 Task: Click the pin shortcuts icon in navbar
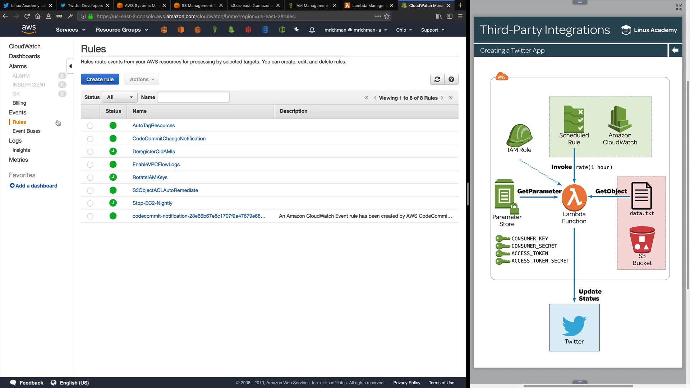click(x=296, y=30)
